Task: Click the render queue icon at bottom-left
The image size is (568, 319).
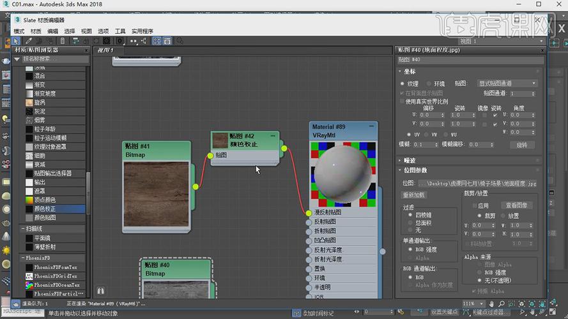Action: point(15,304)
